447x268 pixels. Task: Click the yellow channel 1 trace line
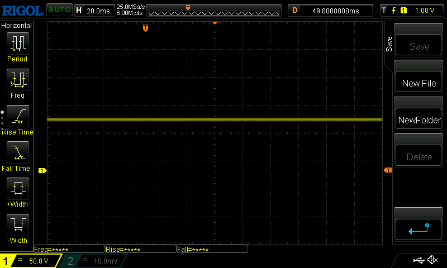pyautogui.click(x=215, y=119)
